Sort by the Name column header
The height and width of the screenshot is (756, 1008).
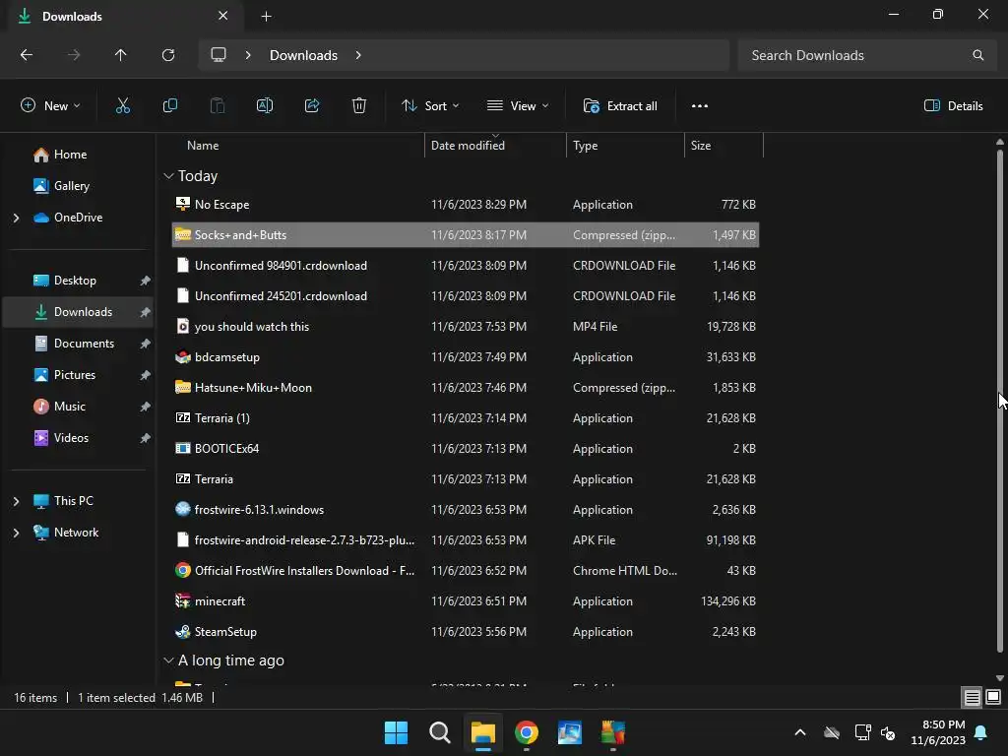tap(203, 146)
